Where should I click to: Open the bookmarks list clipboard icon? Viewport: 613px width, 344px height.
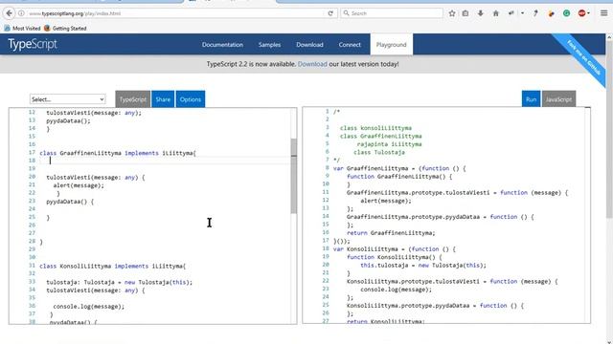pyautogui.click(x=465, y=13)
